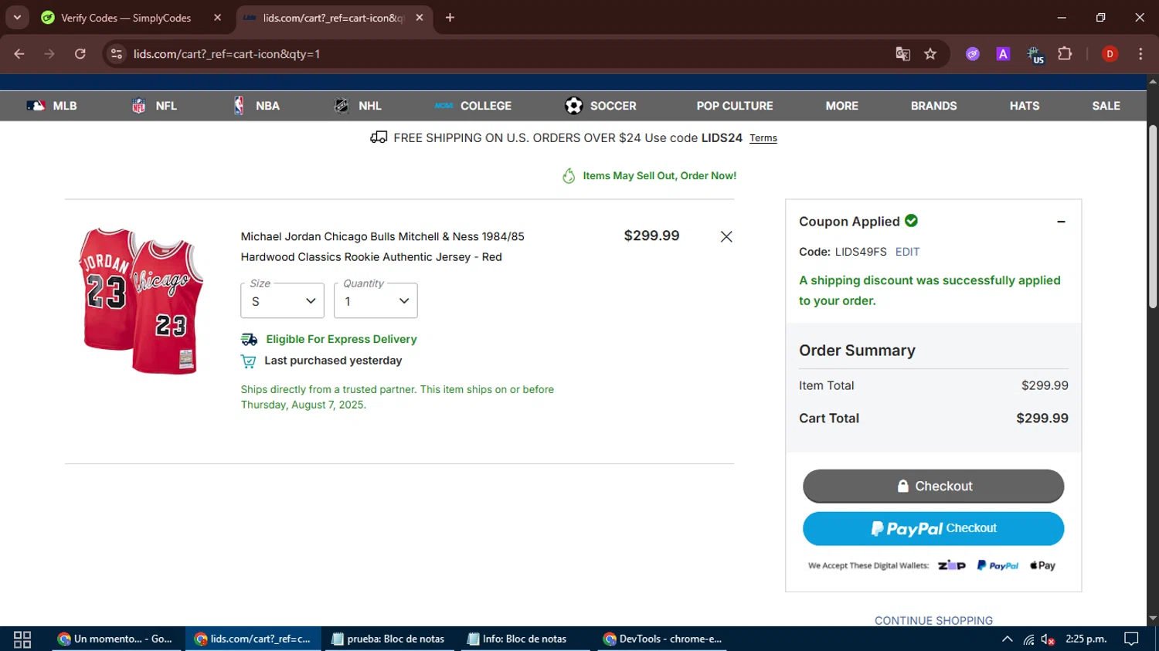Open DevTools chrome window from taskbar

tap(661, 639)
